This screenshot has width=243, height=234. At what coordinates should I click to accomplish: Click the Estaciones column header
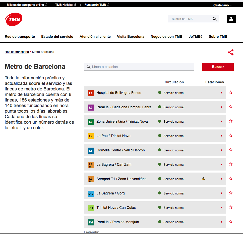(x=214, y=82)
